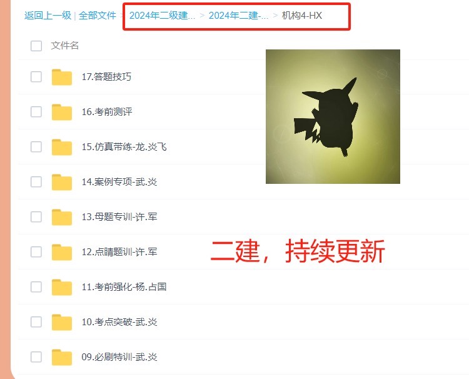This screenshot has width=469, height=379.
Task: Open folder name 09.必刷特训-武.炎
Action: tap(119, 357)
